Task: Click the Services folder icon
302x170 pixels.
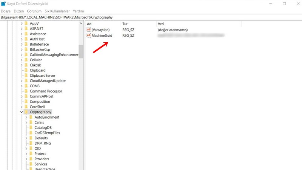Action: point(31,164)
